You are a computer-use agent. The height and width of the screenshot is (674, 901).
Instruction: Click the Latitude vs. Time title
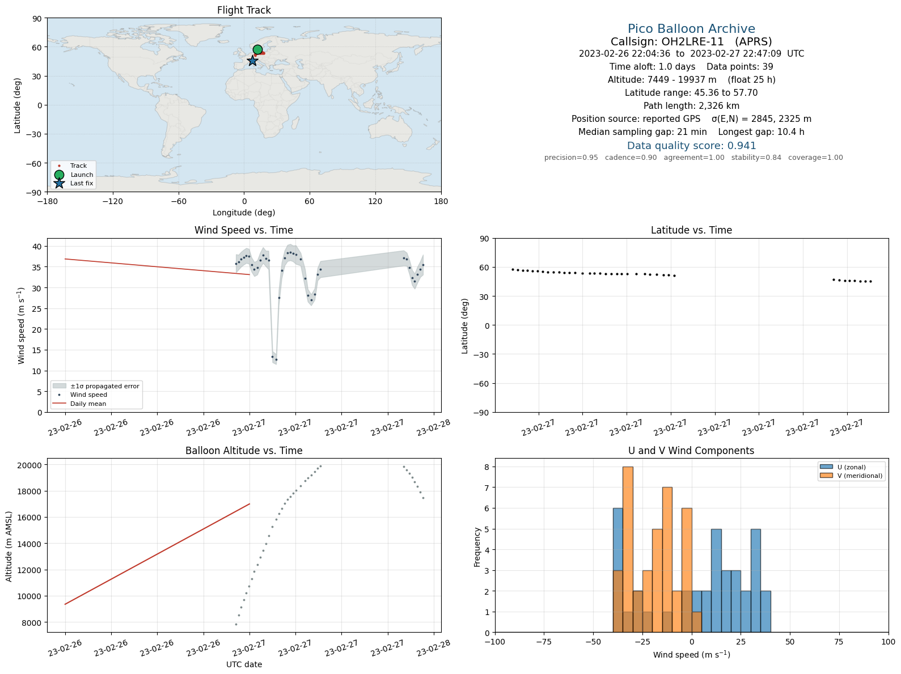tap(691, 230)
